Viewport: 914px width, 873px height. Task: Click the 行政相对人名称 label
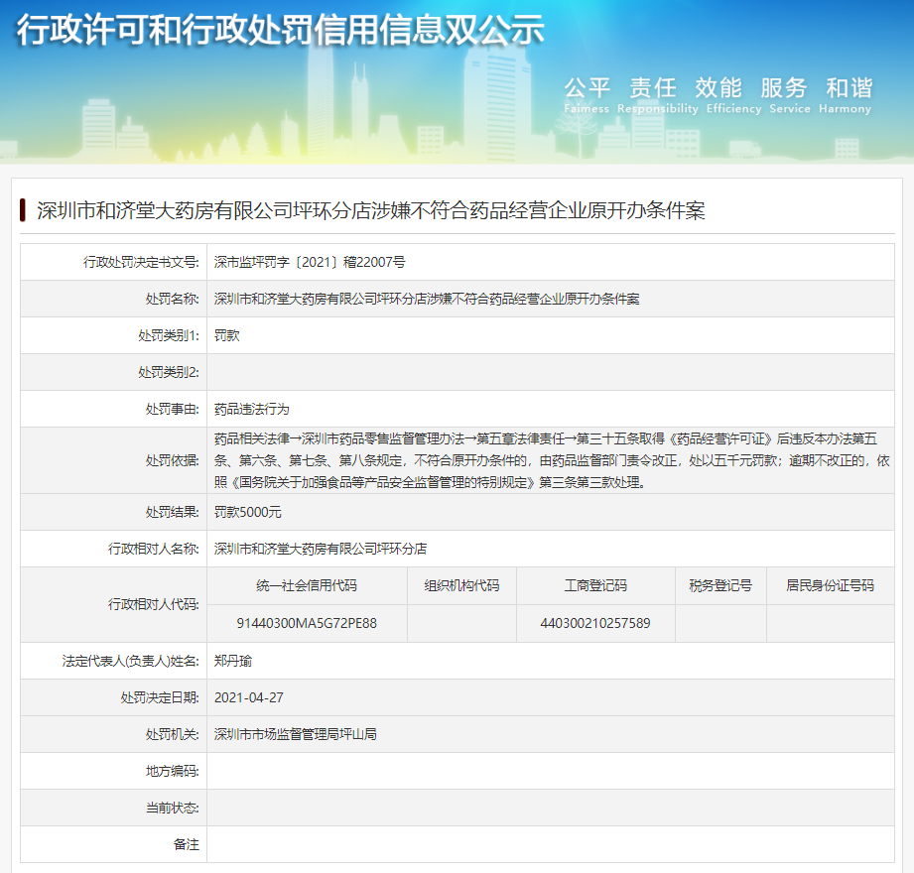pos(153,549)
